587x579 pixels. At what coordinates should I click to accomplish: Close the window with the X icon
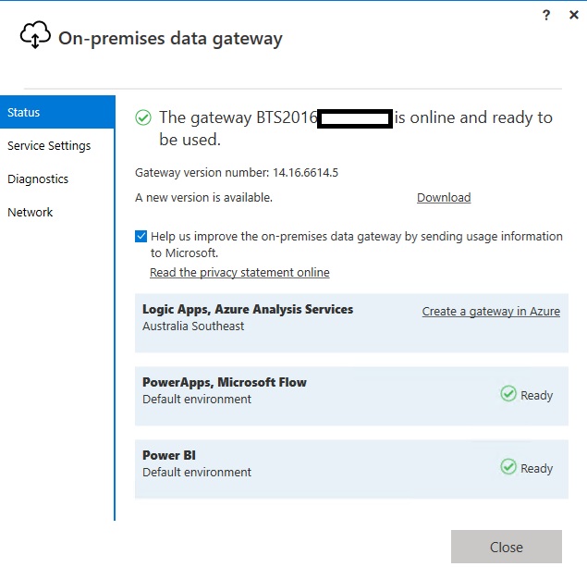click(573, 15)
